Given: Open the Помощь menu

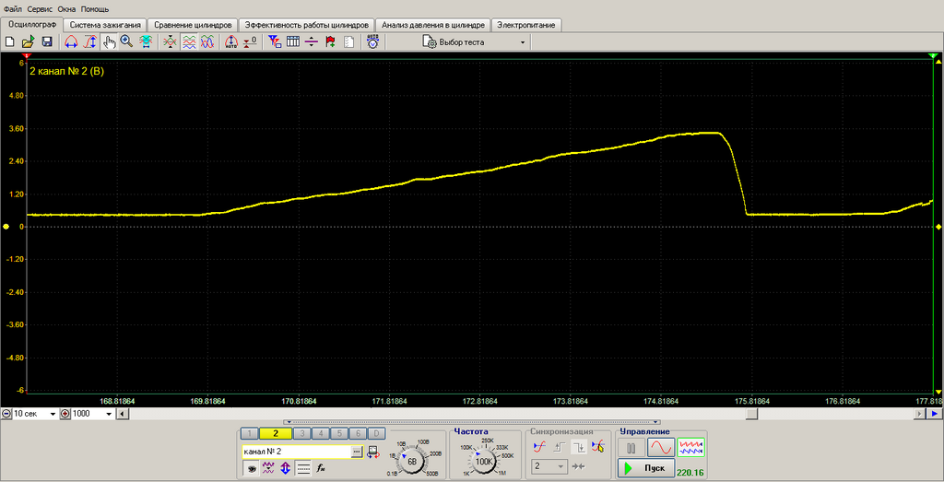Looking at the screenshot, I should (x=95, y=10).
